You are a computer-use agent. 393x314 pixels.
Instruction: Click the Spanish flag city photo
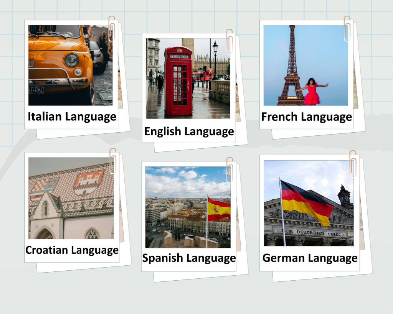[x=188, y=207]
